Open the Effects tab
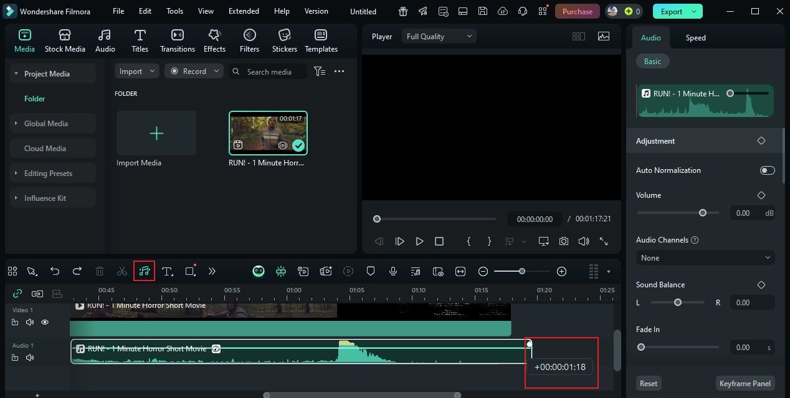Screen dimensions: 790x398 (214, 41)
